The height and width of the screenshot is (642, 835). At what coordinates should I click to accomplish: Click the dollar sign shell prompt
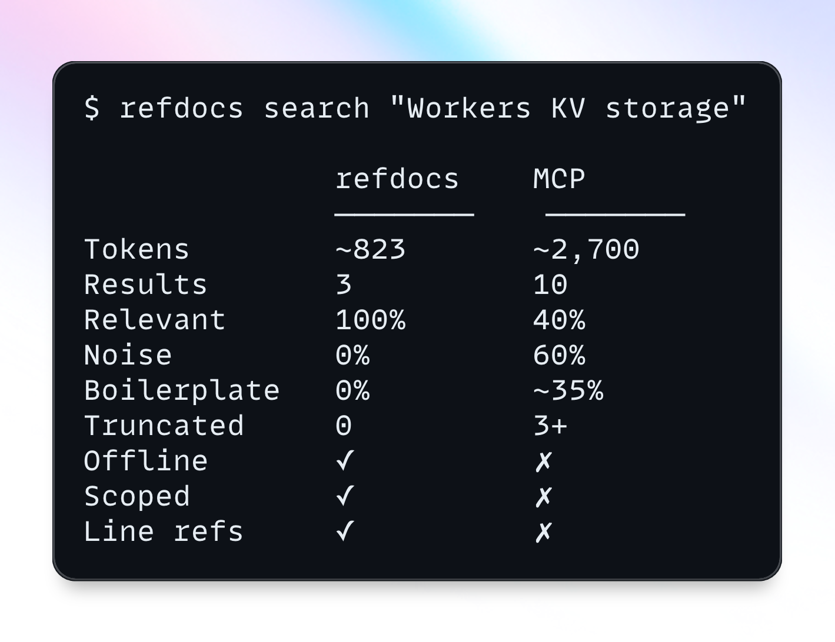[92, 108]
